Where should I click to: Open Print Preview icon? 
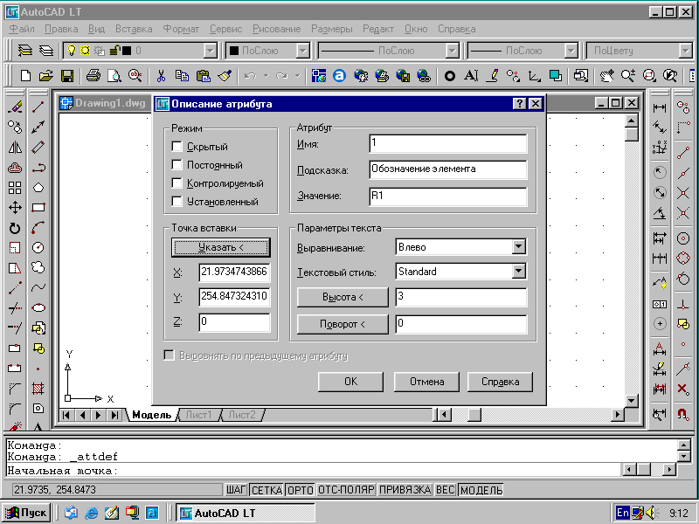[114, 76]
